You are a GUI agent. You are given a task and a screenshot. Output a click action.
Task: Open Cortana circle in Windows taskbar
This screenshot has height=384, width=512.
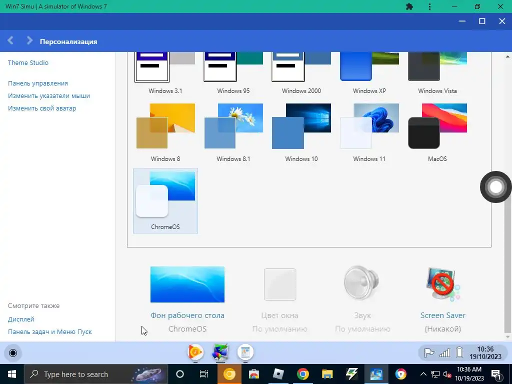pos(180,374)
